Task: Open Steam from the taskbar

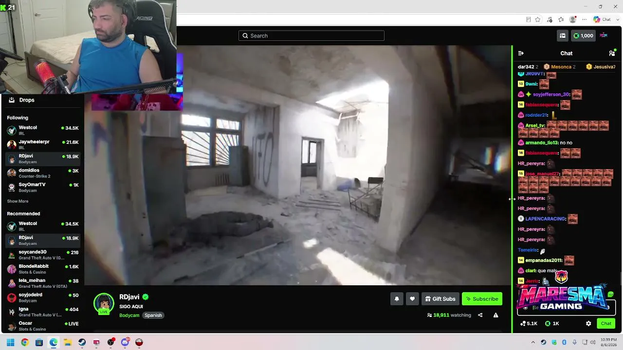Action: pos(82,342)
